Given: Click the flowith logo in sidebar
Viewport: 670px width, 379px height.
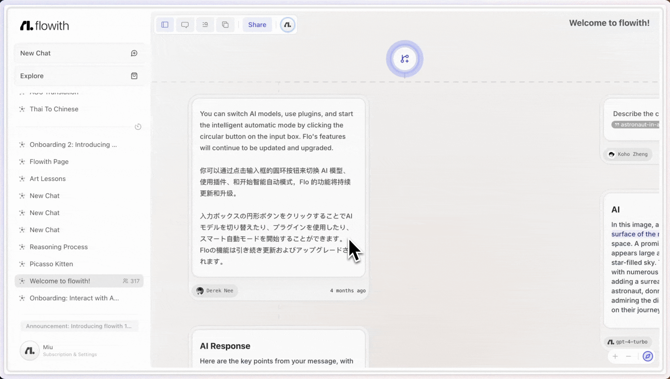Looking at the screenshot, I should [x=44, y=26].
